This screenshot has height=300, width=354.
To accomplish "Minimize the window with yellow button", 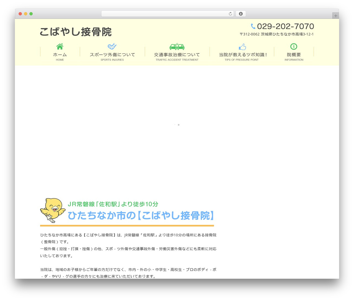I will click(26, 14).
